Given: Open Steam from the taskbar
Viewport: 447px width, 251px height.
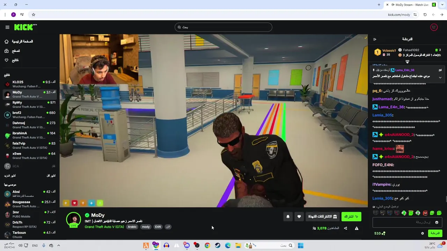Looking at the screenshot, I should click(218, 245).
